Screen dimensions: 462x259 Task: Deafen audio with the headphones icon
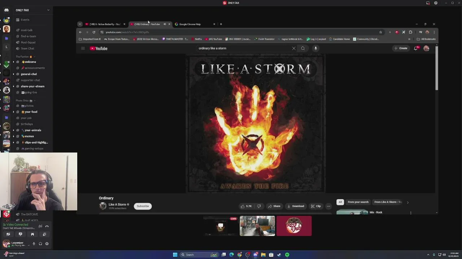pos(40,244)
